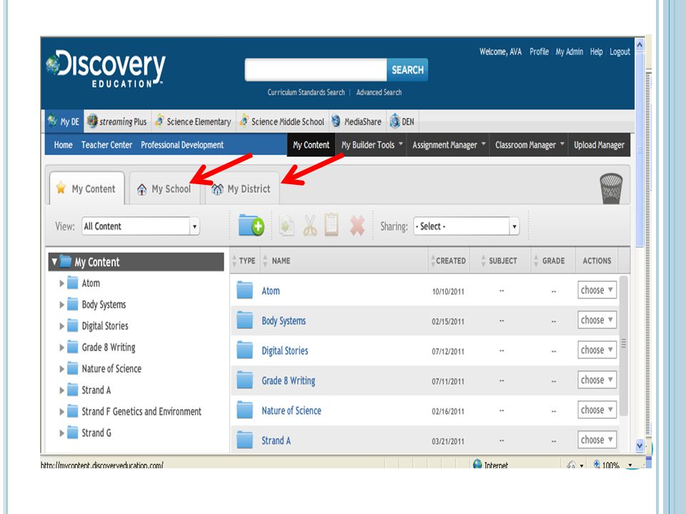Image resolution: width=686 pixels, height=514 pixels.
Task: Open the My Admin link
Action: (570, 51)
